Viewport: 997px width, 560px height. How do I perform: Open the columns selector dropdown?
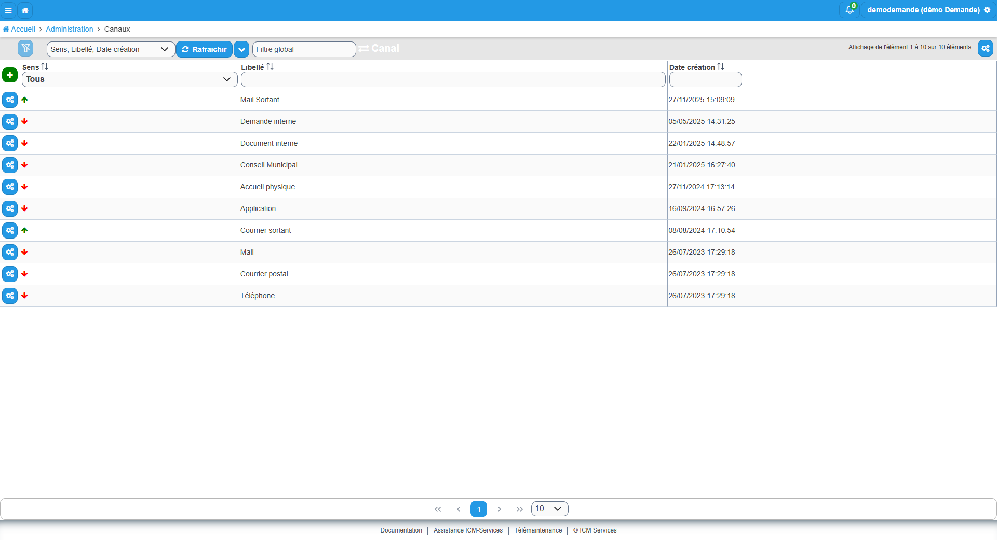point(111,49)
